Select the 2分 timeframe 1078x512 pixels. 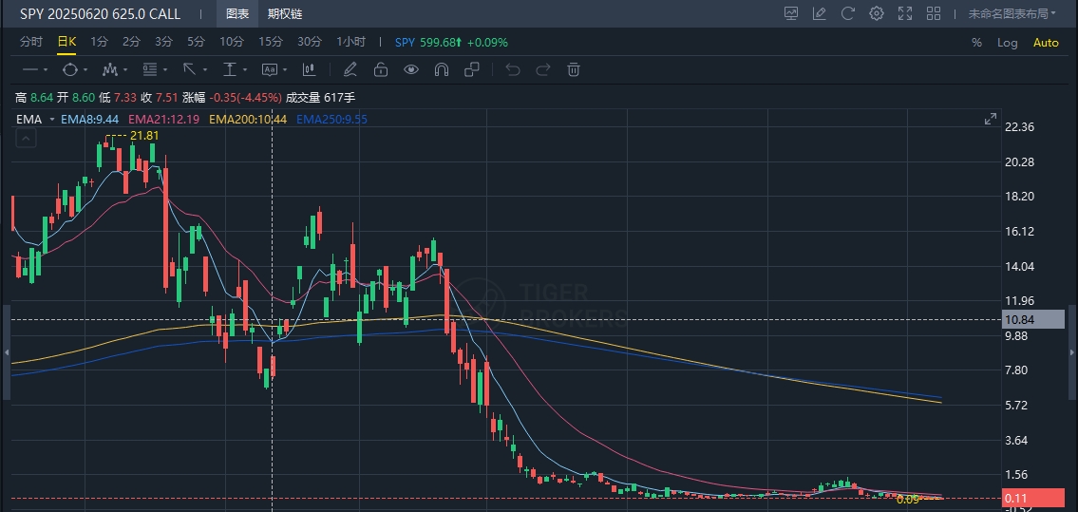tap(131, 42)
